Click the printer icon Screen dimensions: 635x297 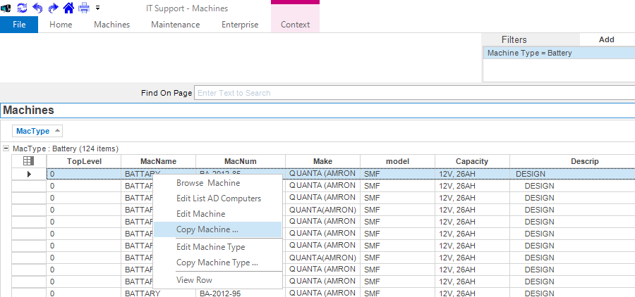coord(84,8)
